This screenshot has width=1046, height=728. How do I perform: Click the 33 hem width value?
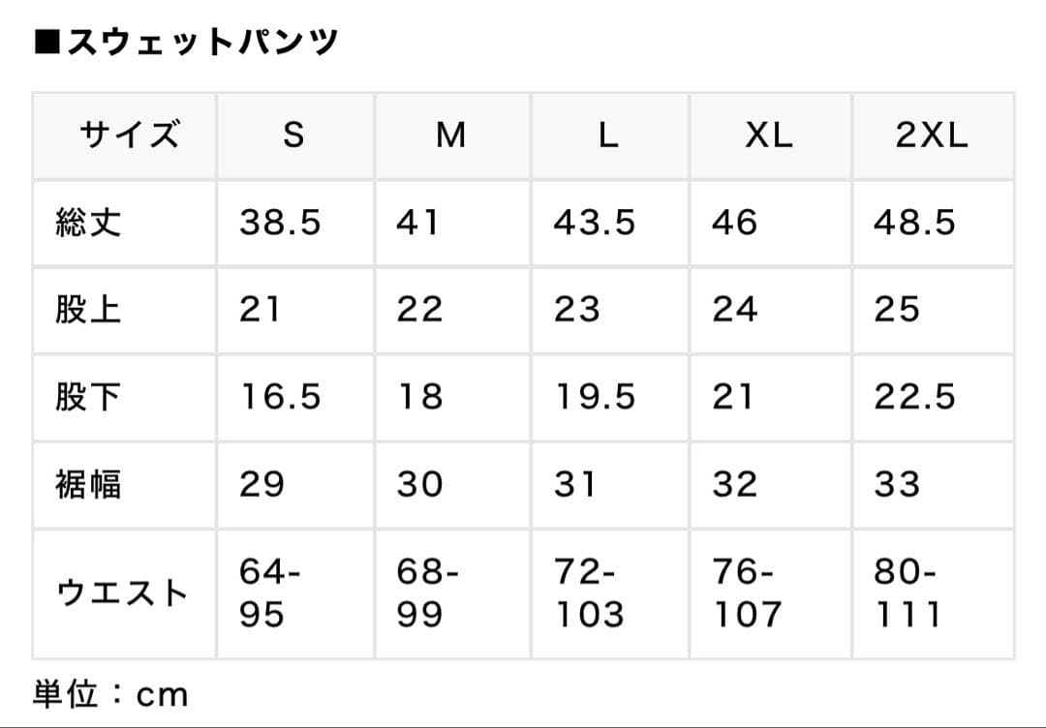coord(897,484)
